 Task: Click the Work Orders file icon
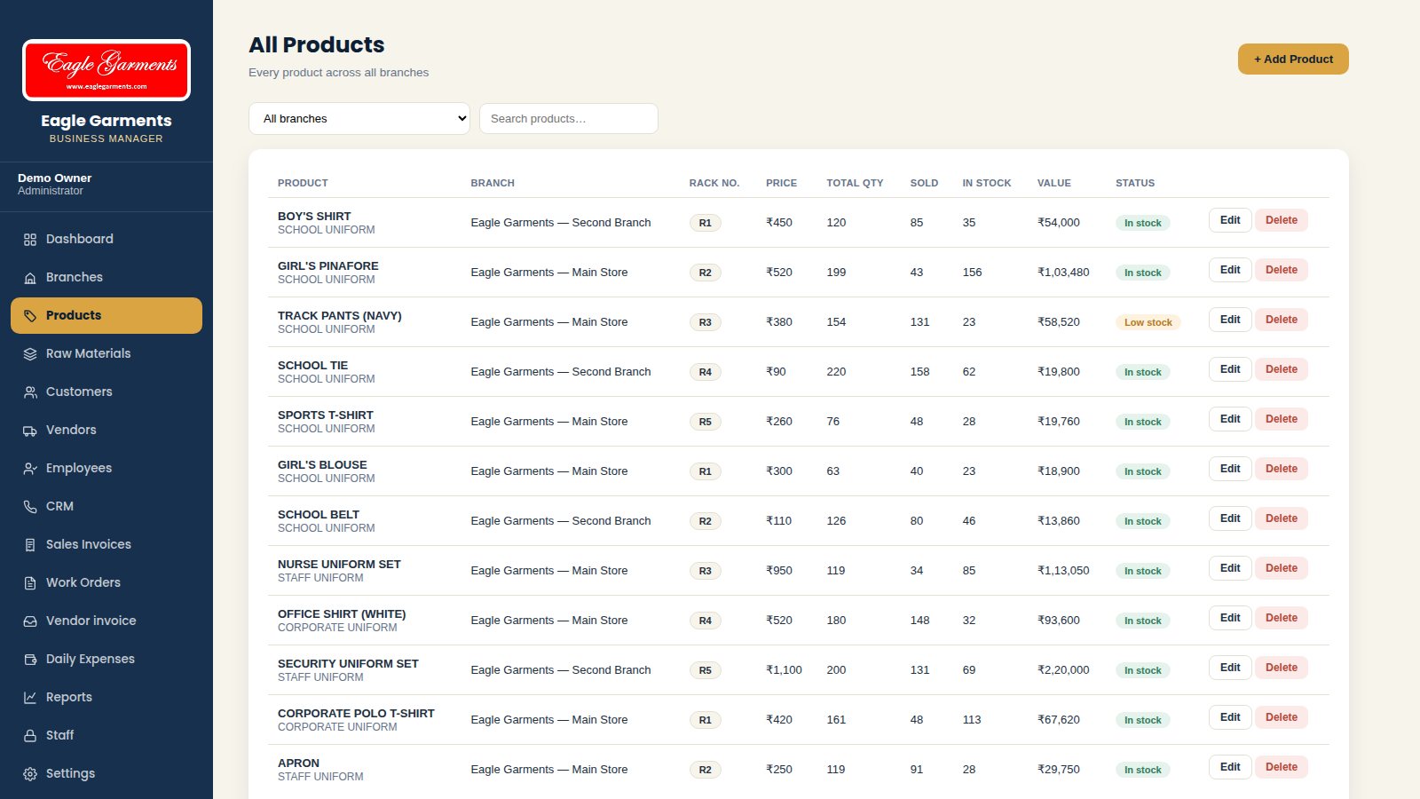[30, 583]
